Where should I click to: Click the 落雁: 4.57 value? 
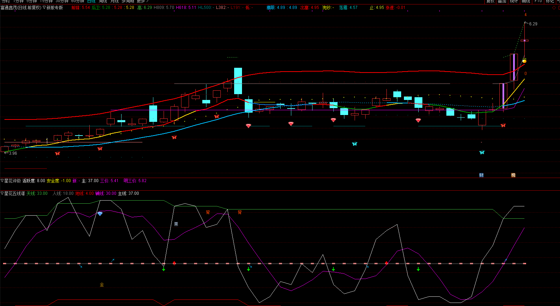tap(348, 8)
